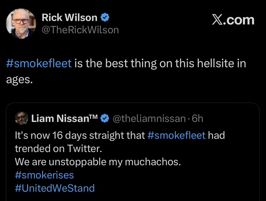The image size is (266, 201).
Task: Open #smokefleet hashtag in main tweet
Action: 39,63
